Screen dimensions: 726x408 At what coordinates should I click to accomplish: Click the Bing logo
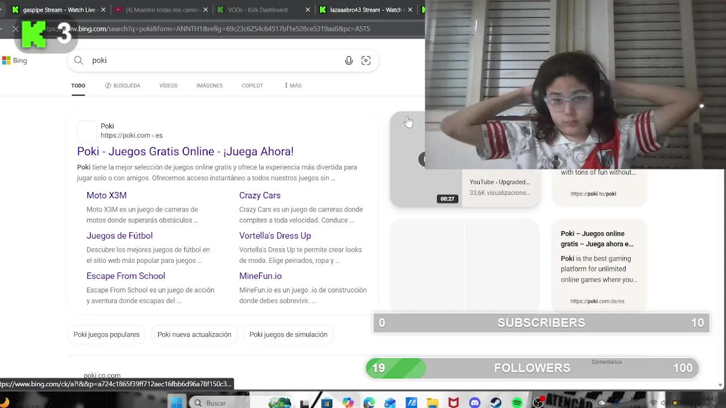click(15, 61)
